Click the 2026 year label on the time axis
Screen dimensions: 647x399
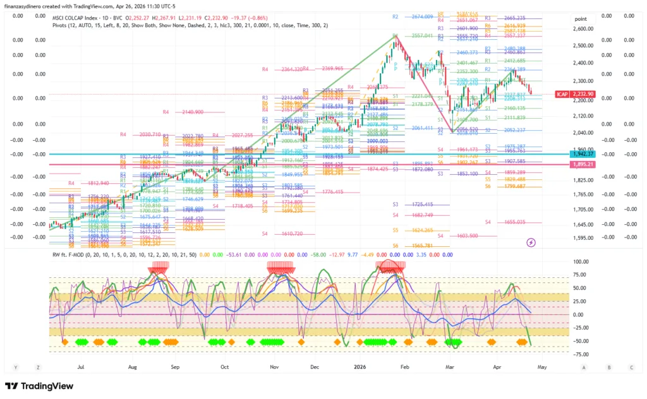[x=360, y=367]
